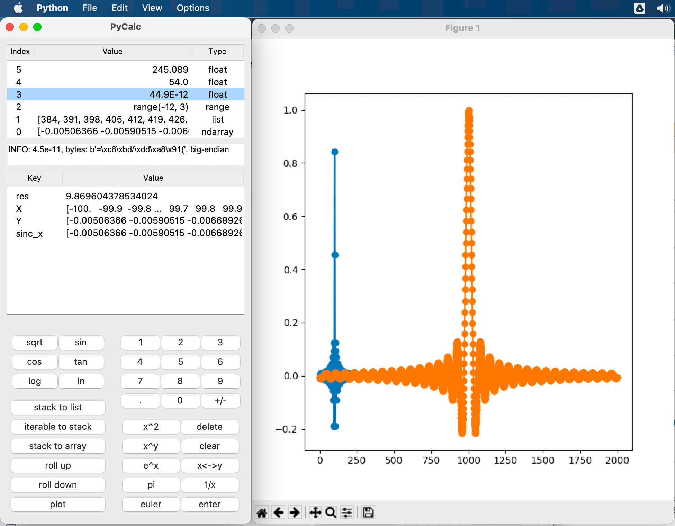
Task: Open the Apple menu
Action: (18, 8)
